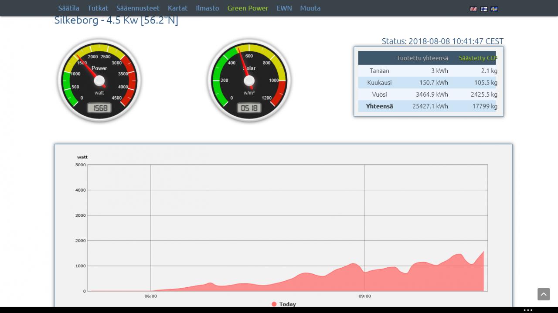Open the EWN menu
This screenshot has height=313, width=558.
click(x=284, y=8)
